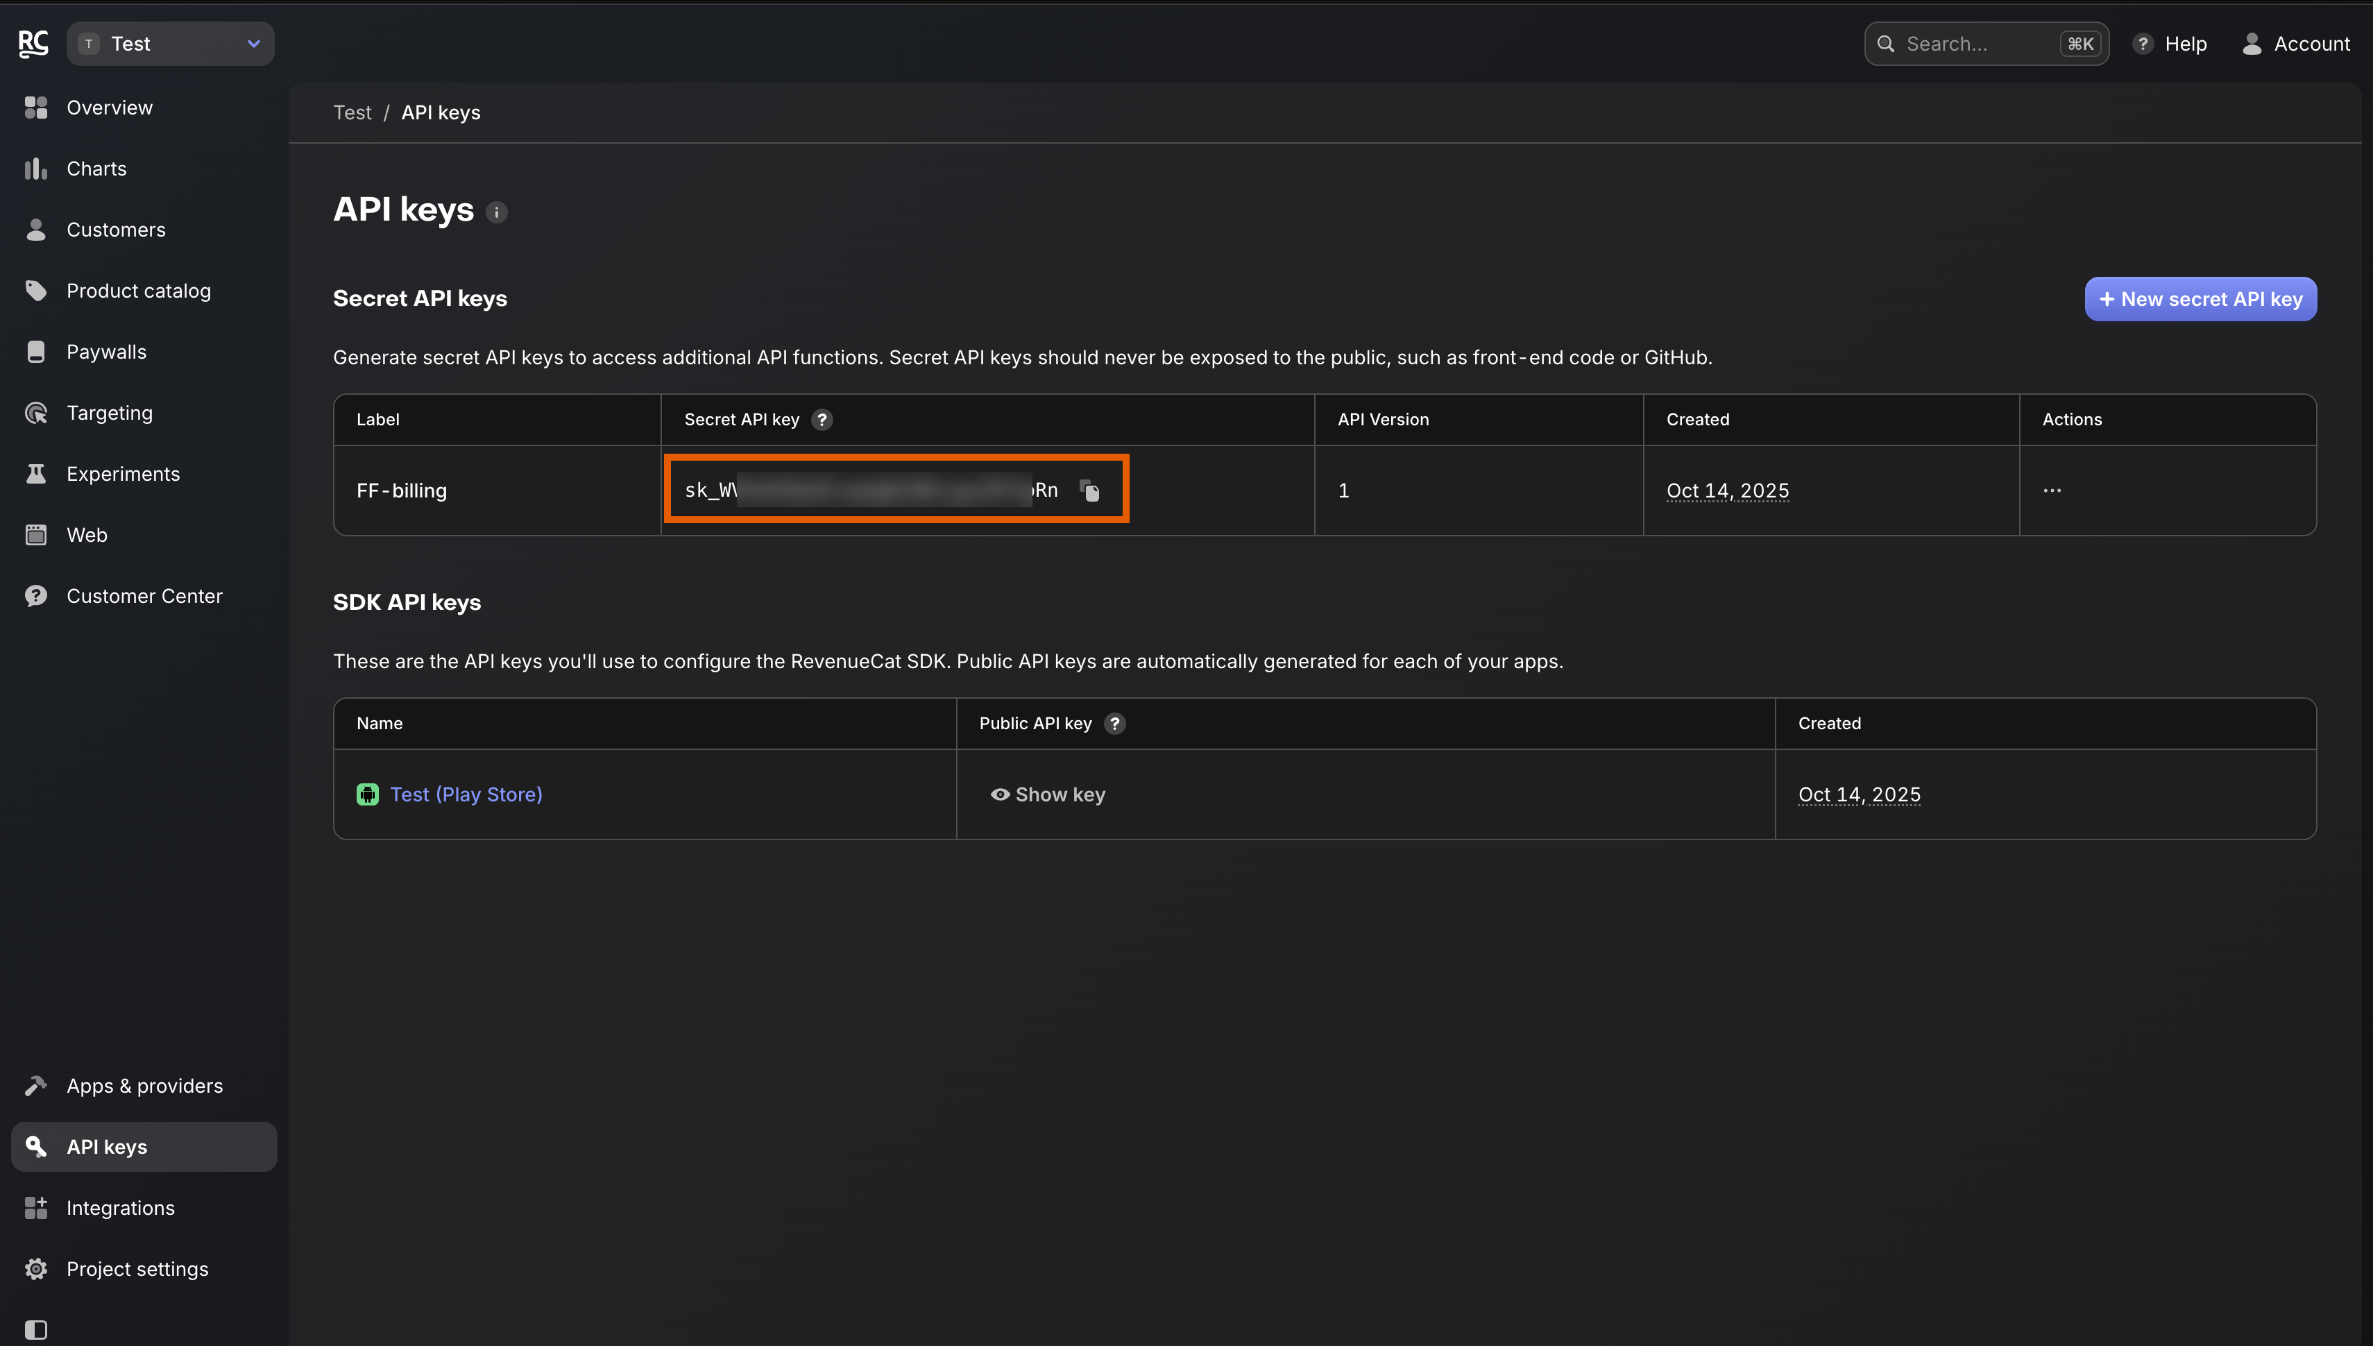Screen dimensions: 2373x1346
Task: Open Charts from the sidebar
Action: 96,168
